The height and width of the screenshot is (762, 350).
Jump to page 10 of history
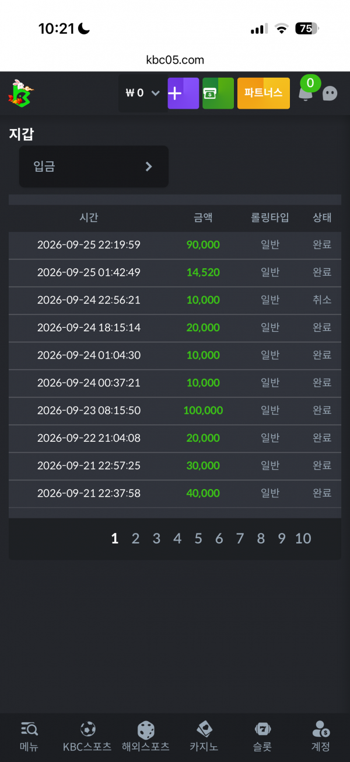coord(303,539)
